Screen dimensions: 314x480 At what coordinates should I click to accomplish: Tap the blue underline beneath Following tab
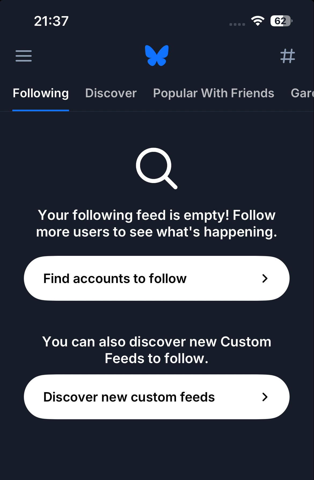click(41, 110)
